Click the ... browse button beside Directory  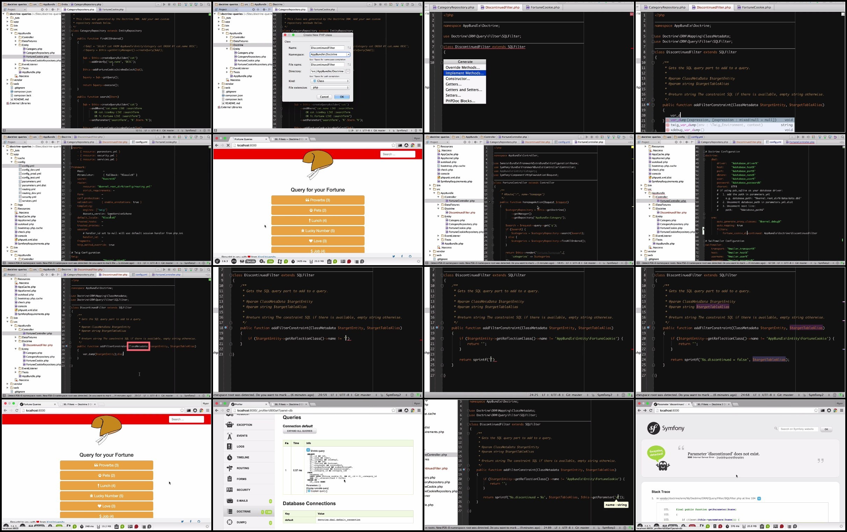348,71
